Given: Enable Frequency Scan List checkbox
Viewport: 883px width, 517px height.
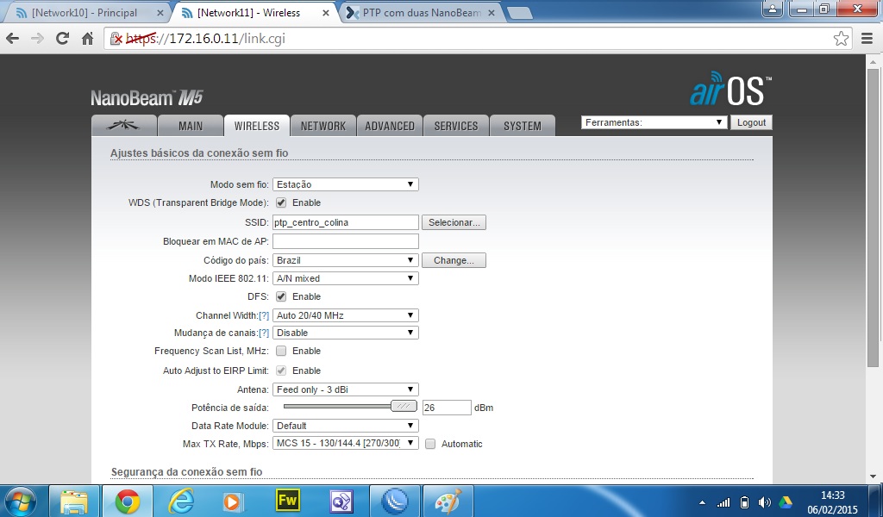Looking at the screenshot, I should point(281,351).
